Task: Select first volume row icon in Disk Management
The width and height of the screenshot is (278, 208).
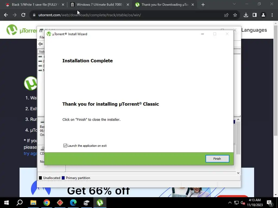Action: (40, 57)
